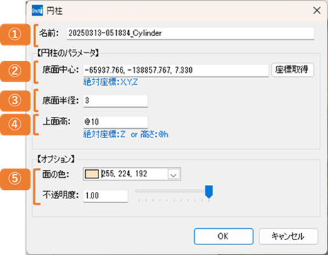
Task: Open the 面の色 color dropdown arrow
Action: pos(174,174)
